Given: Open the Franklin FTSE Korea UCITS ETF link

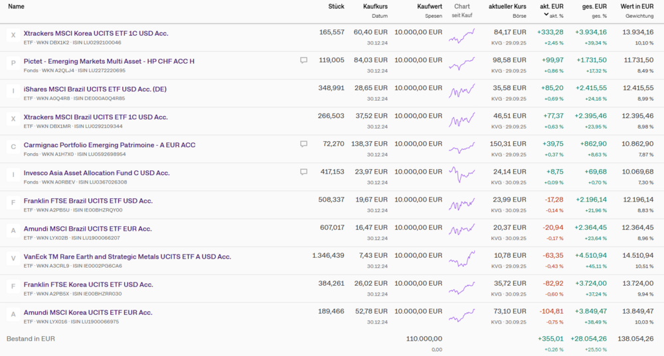Looking at the screenshot, I should tap(88, 284).
